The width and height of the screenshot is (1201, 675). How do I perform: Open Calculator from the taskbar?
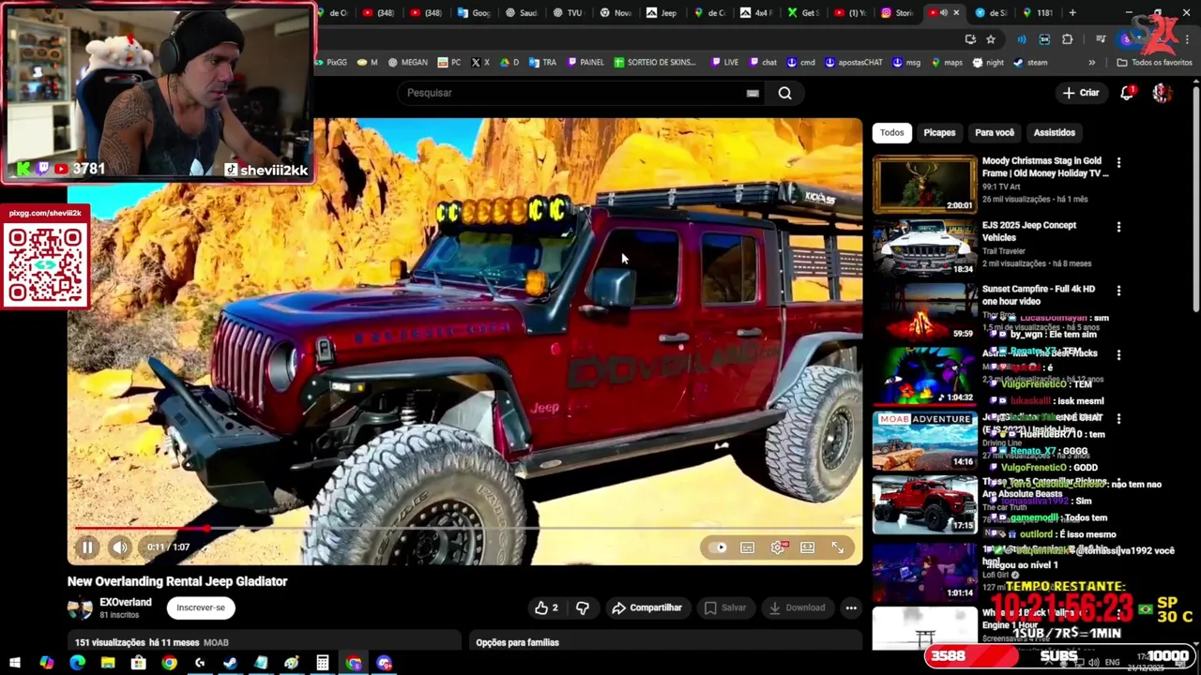coord(322,663)
